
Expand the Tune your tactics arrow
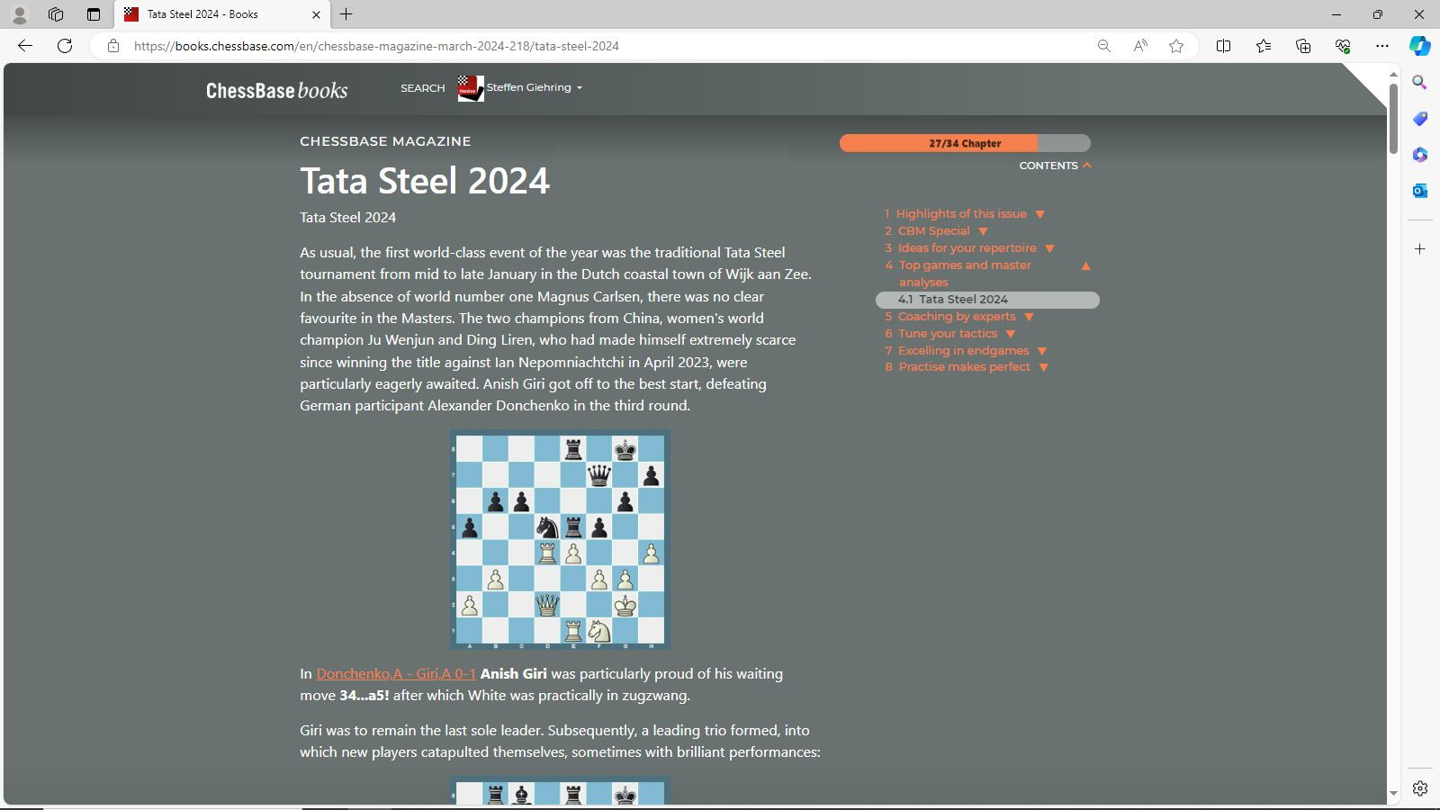1011,334
